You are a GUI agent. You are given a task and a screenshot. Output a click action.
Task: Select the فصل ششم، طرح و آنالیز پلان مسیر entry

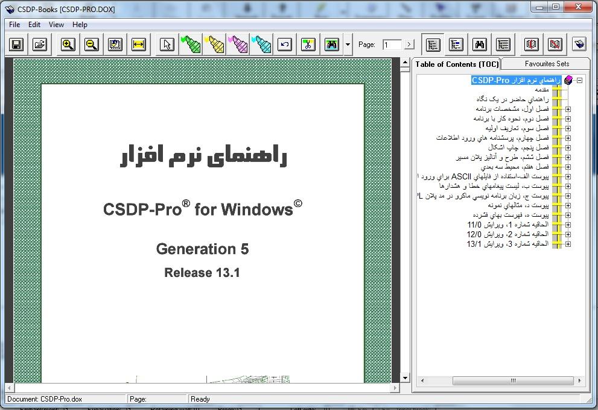tap(502, 157)
